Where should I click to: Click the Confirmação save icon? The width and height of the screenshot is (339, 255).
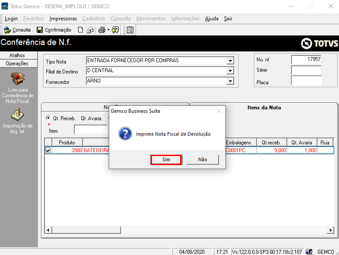click(40, 30)
